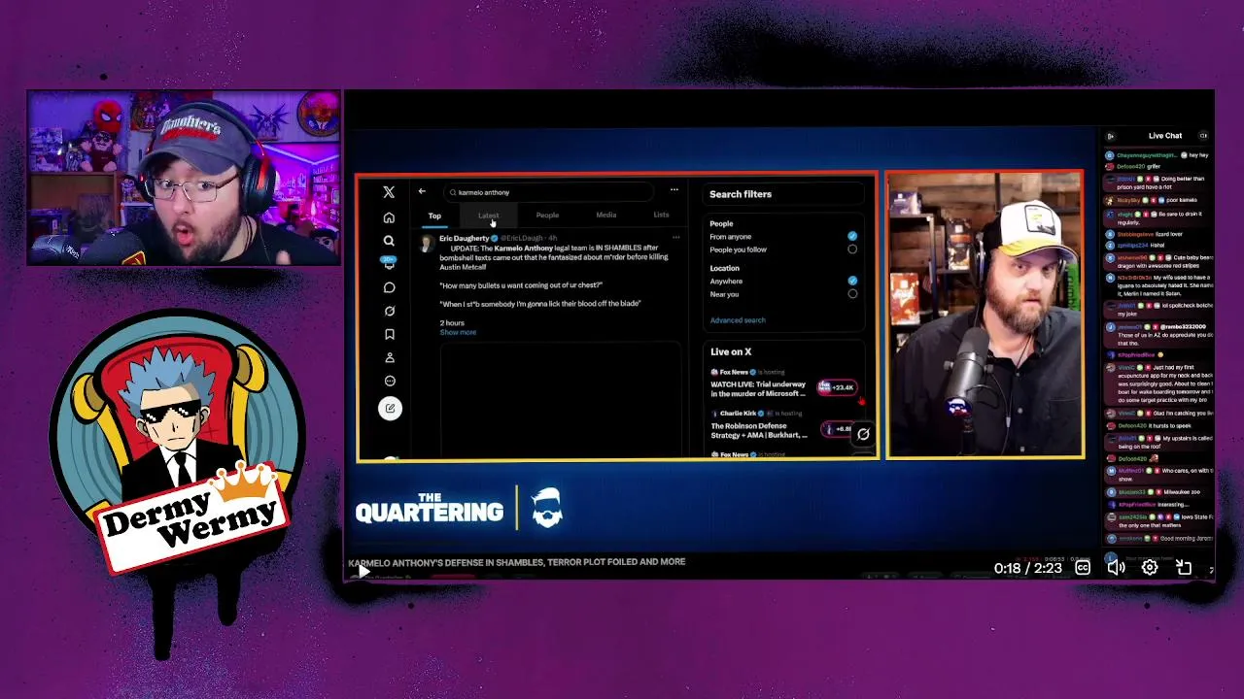Click the white compose Post button
Viewport: 1244px width, 699px height.
tap(390, 408)
